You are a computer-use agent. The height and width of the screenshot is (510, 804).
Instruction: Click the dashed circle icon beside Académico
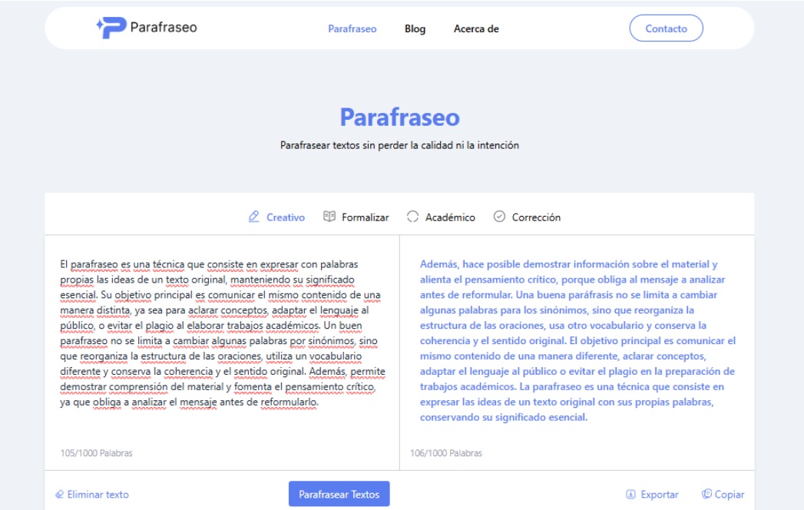click(x=412, y=217)
